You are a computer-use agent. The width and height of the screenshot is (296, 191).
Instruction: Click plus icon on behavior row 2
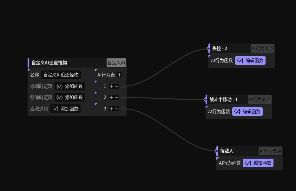[x=111, y=97]
